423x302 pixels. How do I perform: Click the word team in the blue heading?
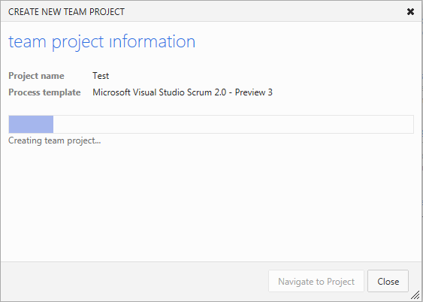(x=27, y=42)
